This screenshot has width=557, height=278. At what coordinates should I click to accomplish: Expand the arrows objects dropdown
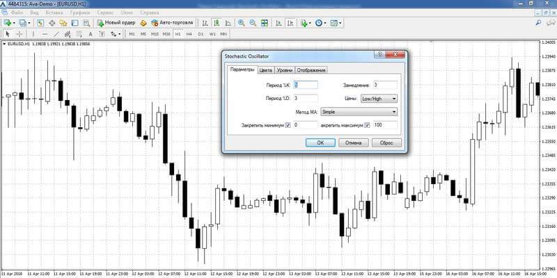(120, 34)
